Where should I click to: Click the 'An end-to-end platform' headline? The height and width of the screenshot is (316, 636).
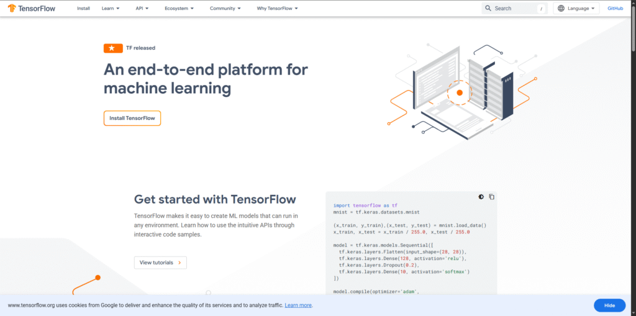206,78
